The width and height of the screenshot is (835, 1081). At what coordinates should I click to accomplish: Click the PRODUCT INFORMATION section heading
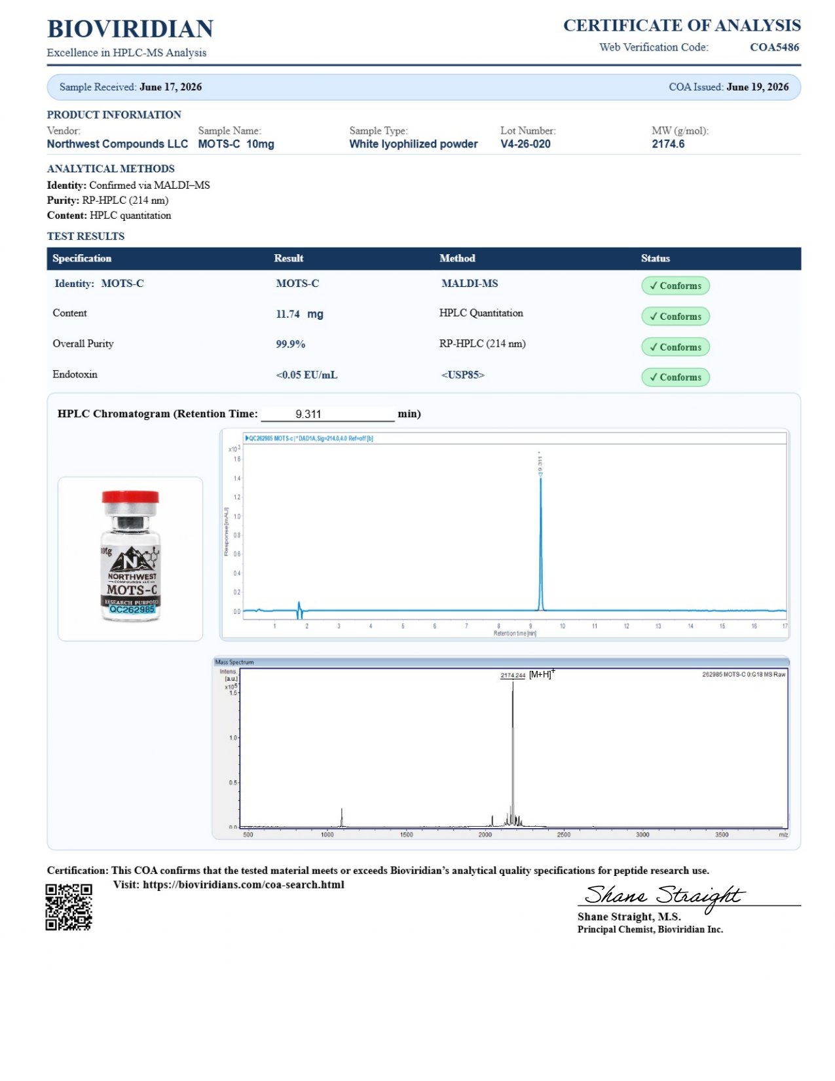point(114,115)
